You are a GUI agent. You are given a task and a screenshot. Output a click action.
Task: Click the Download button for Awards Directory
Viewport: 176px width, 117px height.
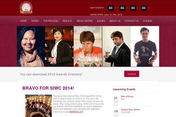tap(132, 74)
